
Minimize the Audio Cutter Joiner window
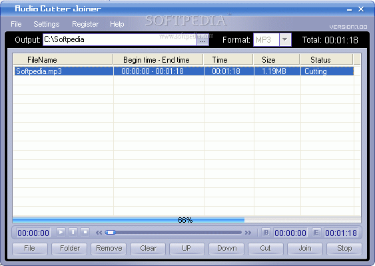tap(349, 9)
